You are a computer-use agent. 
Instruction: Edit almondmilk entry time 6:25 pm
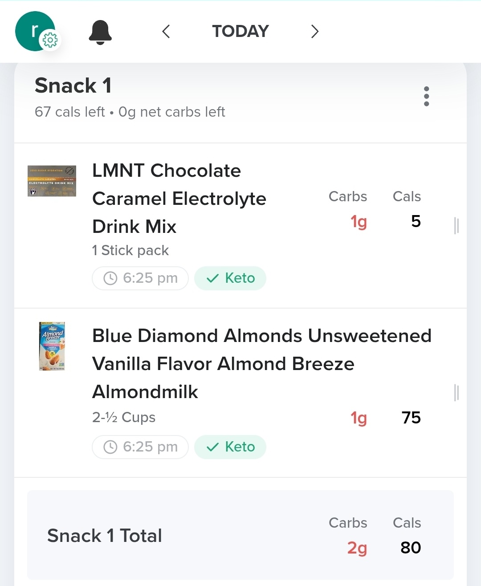[x=140, y=447]
